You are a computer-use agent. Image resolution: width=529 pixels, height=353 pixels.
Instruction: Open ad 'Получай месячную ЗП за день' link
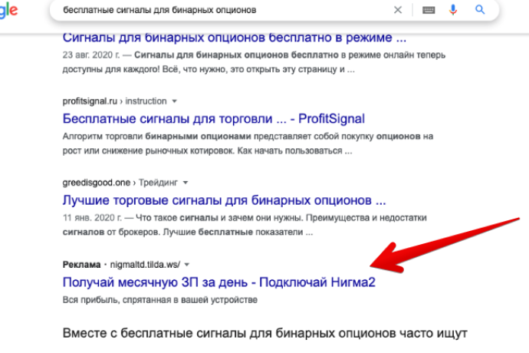point(219,282)
